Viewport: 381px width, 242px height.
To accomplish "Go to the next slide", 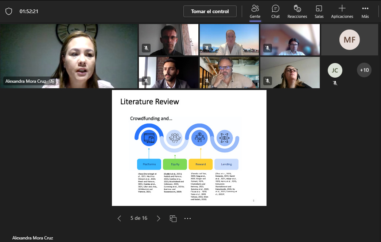I will pyautogui.click(x=159, y=218).
